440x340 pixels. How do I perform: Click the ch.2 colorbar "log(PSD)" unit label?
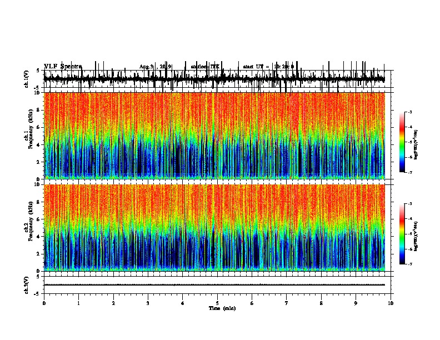click(x=416, y=237)
